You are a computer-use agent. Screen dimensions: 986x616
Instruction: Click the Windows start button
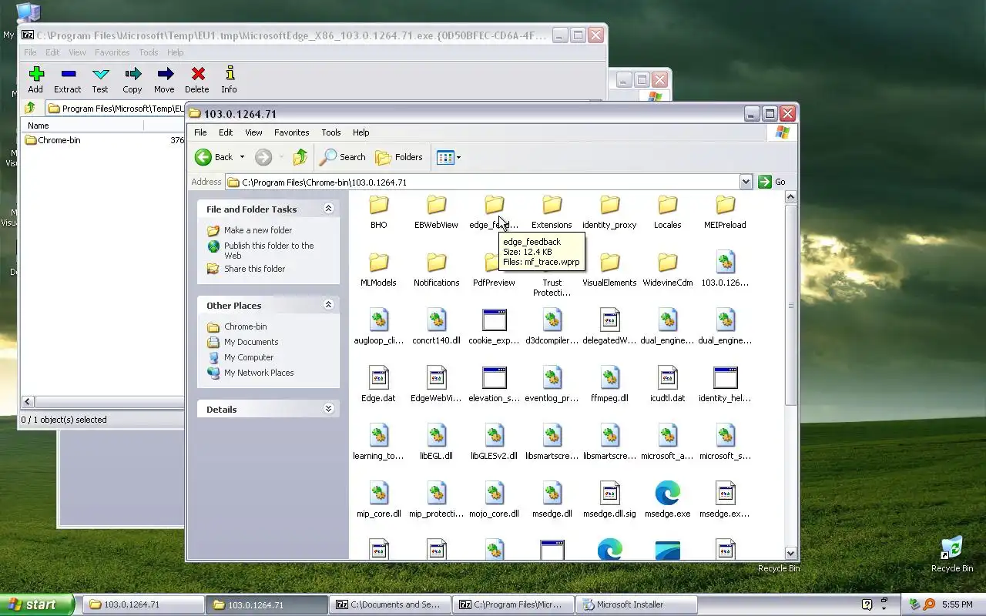37,604
